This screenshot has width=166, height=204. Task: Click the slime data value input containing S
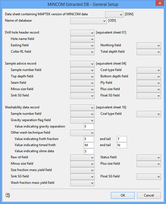point(89,151)
